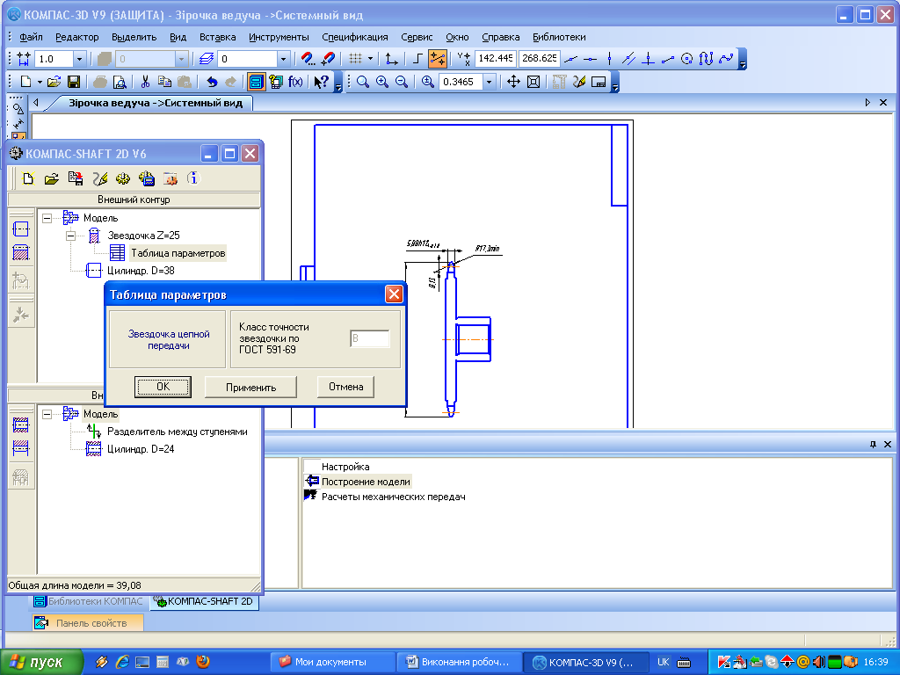
Task: Click the Y coordinate field showing 268.625
Action: (x=539, y=59)
